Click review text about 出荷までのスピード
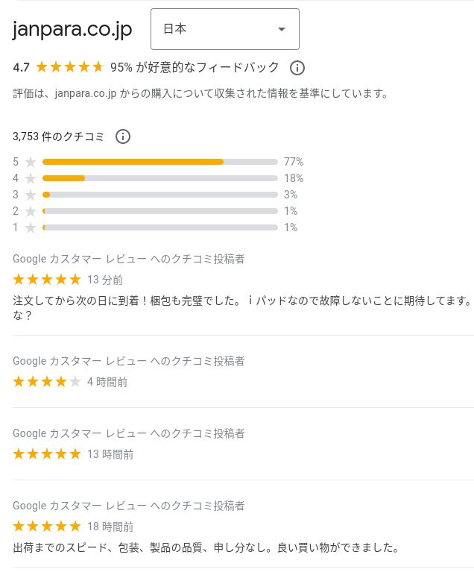 pyautogui.click(x=206, y=548)
